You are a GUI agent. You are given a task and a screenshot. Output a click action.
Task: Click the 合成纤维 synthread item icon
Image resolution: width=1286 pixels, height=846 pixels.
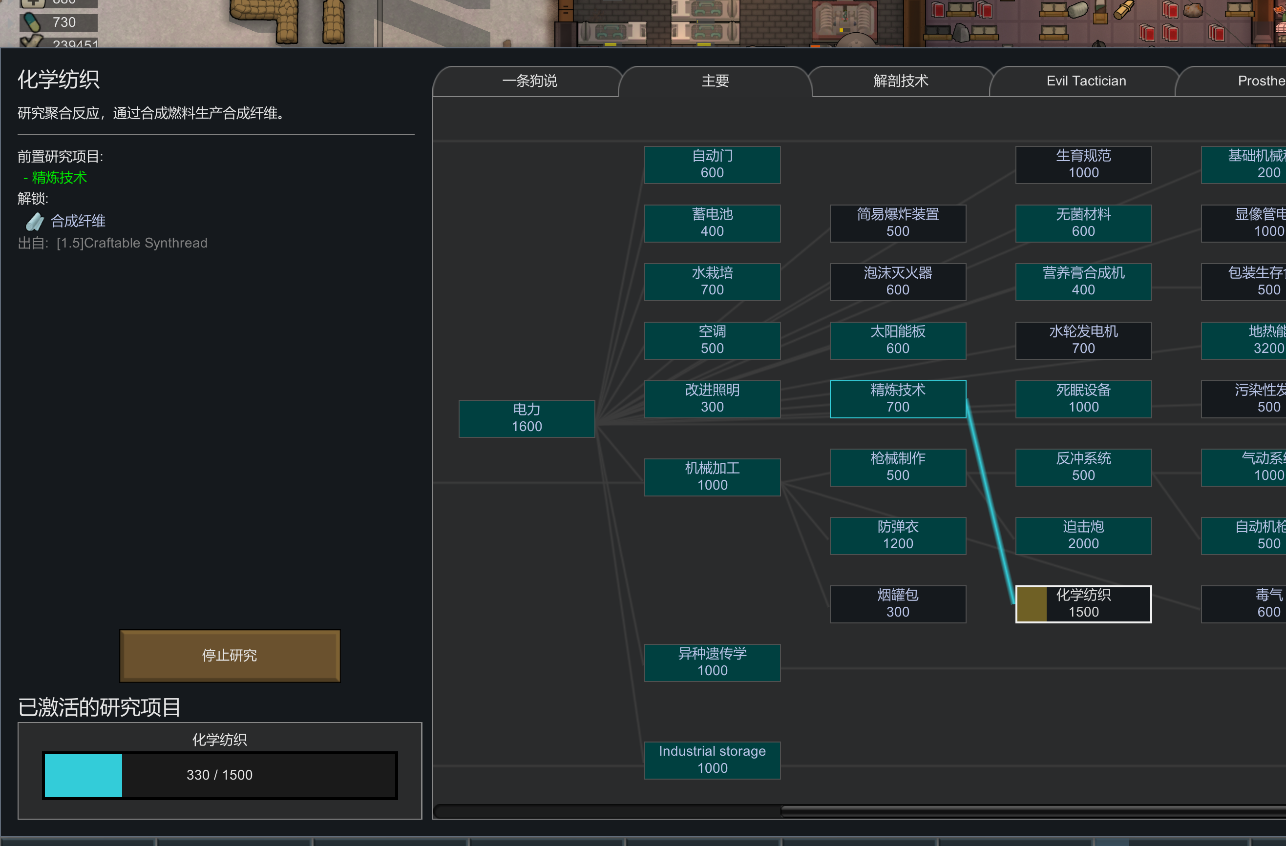(x=35, y=221)
